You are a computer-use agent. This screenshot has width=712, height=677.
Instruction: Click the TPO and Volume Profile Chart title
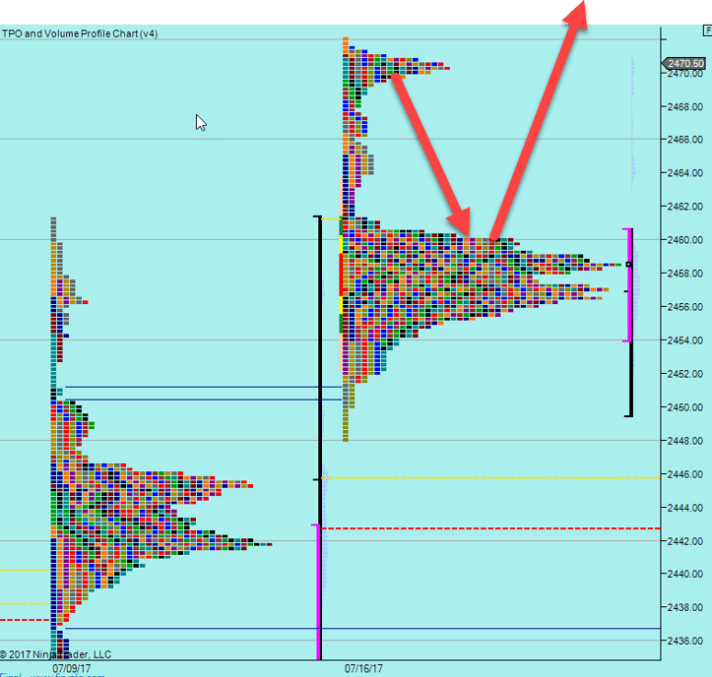point(79,33)
